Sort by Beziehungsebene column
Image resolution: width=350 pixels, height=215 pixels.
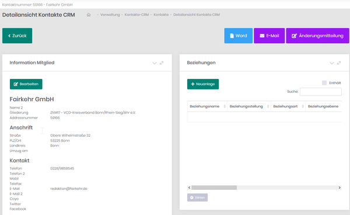click(323, 106)
